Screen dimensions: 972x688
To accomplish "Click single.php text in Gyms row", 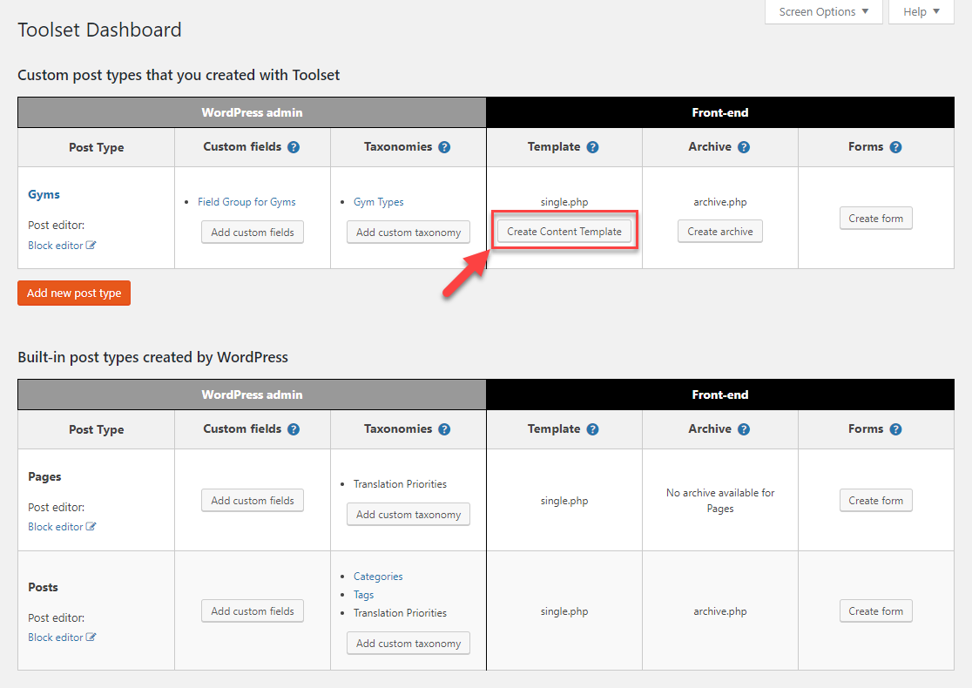I will (564, 202).
